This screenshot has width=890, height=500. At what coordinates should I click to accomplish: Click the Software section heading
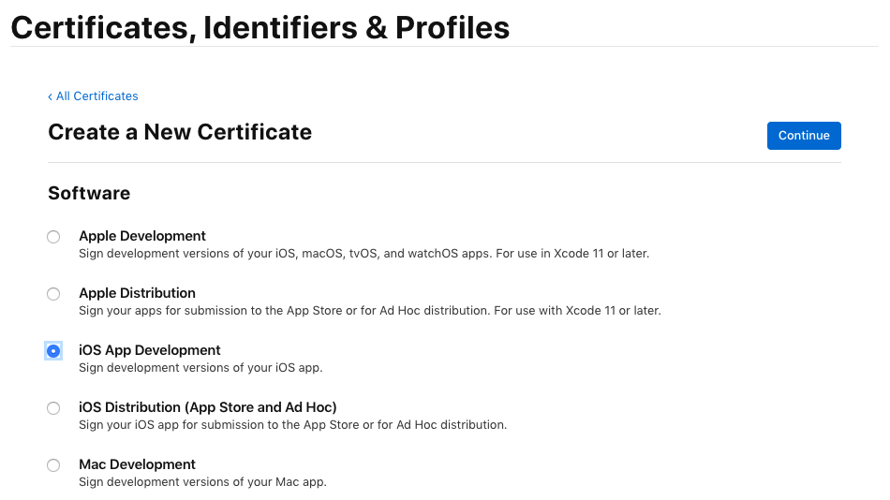coord(89,193)
